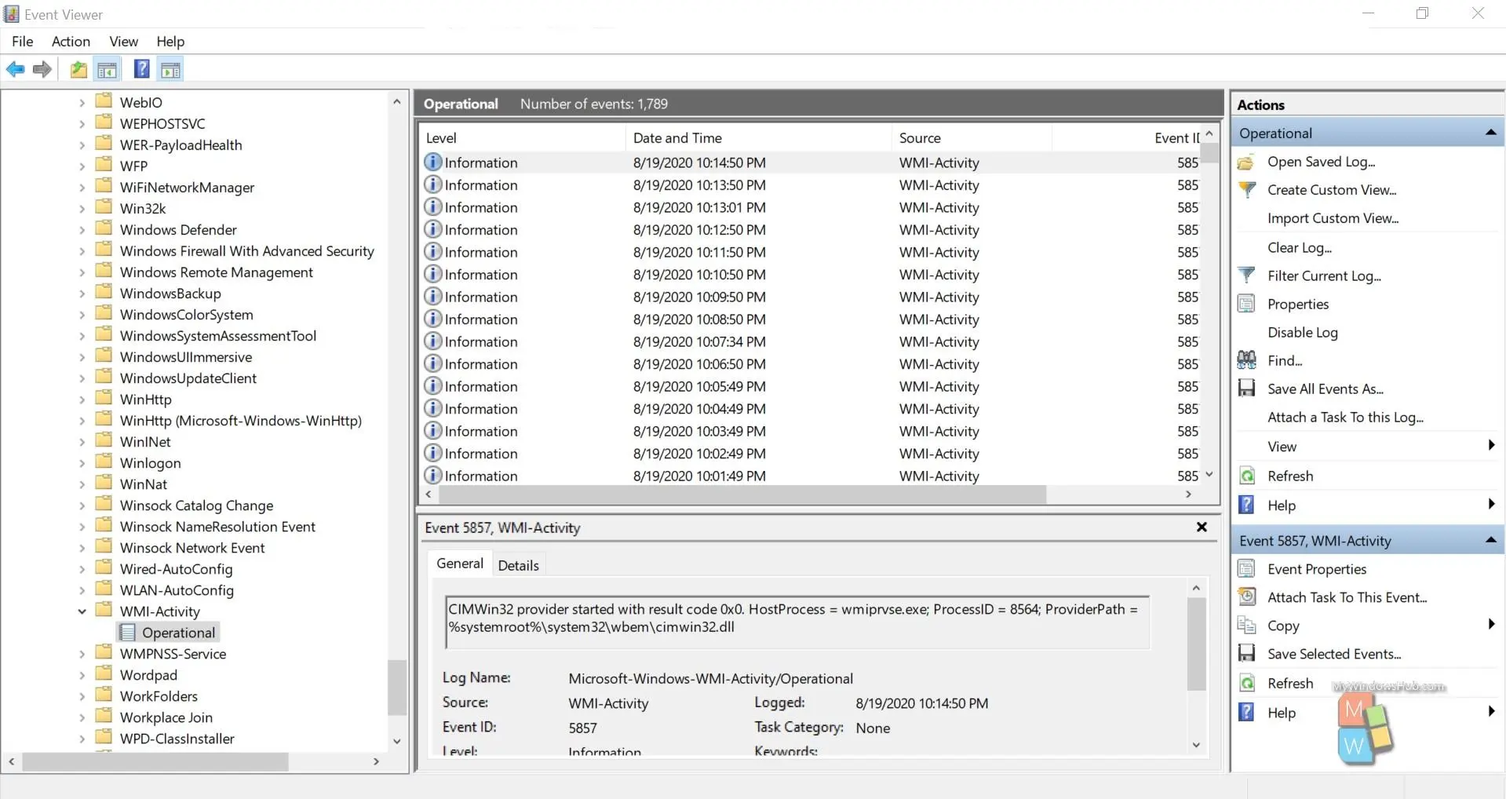Viewport: 1506px width, 799px height.
Task: Click the Event Viewer app icon in title bar
Action: [12, 14]
